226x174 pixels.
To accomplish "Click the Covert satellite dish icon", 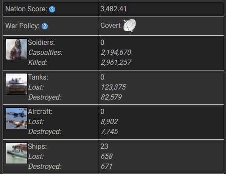I will coord(130,26).
